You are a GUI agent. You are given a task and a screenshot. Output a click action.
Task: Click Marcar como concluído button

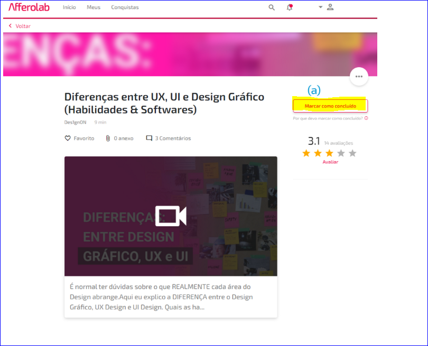pyautogui.click(x=330, y=106)
